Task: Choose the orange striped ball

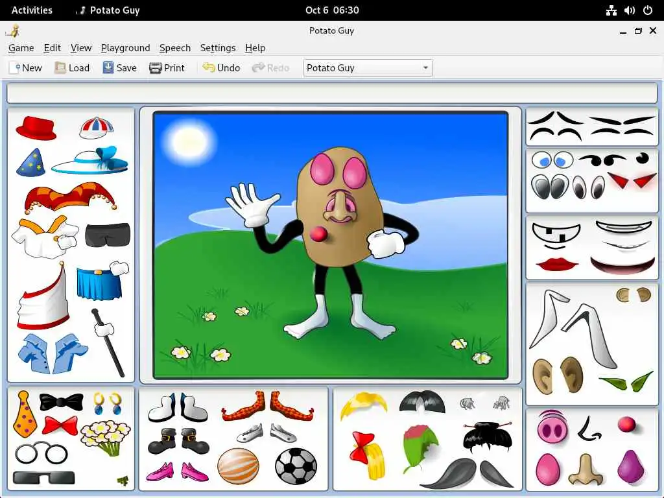Action: tap(238, 466)
